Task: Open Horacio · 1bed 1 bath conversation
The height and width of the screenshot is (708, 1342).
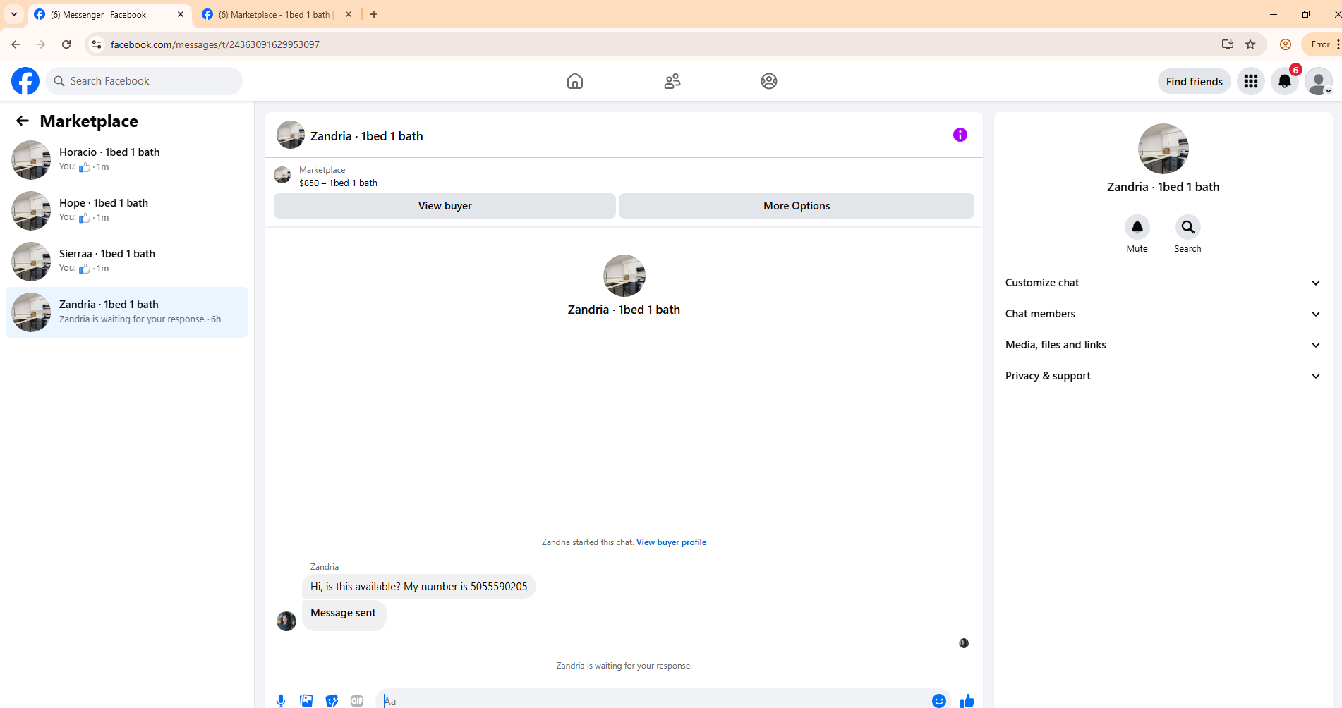Action: [x=127, y=160]
